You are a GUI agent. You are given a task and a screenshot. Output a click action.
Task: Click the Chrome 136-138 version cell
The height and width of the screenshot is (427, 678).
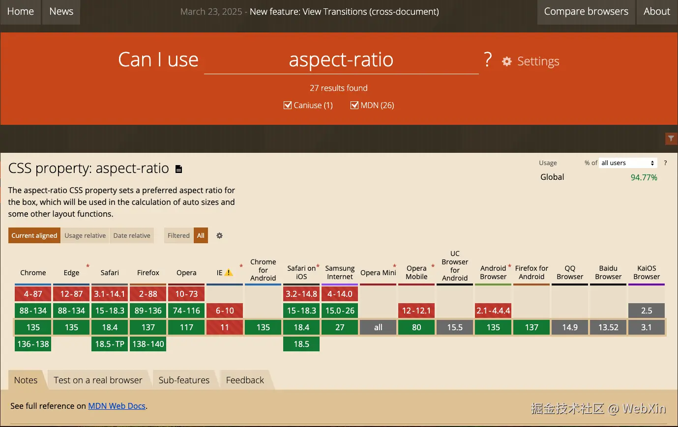[33, 344]
